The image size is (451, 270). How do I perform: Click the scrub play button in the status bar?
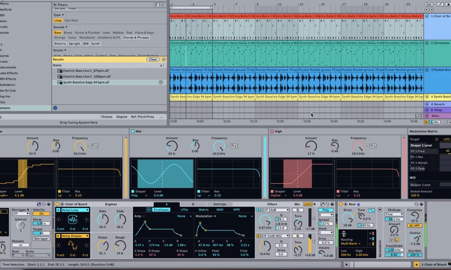click(347, 265)
